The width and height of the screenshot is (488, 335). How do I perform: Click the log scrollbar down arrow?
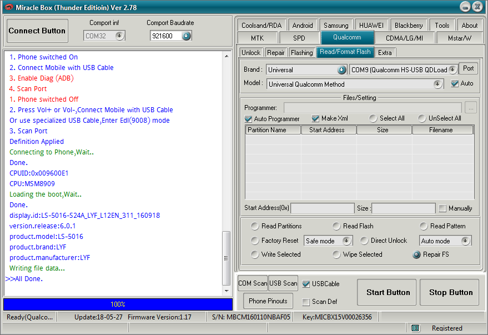tap(227, 291)
